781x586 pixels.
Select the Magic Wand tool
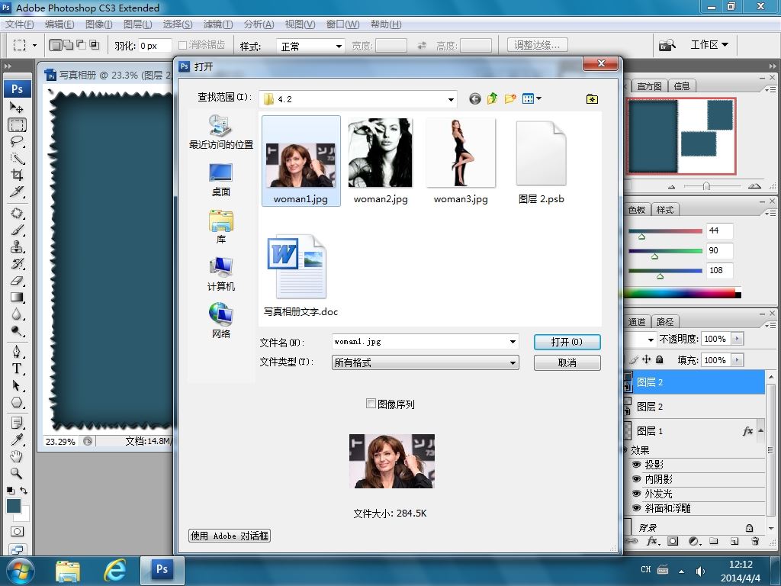(17, 159)
